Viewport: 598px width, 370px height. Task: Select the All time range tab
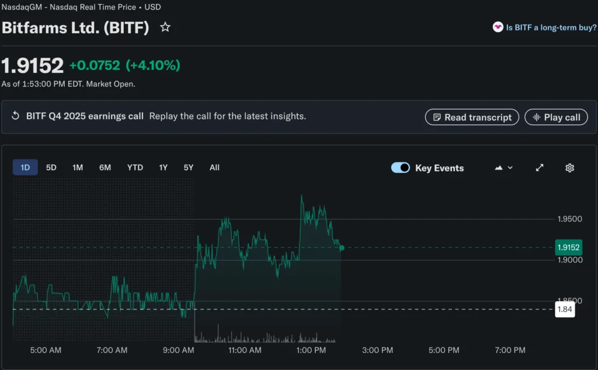[214, 167]
